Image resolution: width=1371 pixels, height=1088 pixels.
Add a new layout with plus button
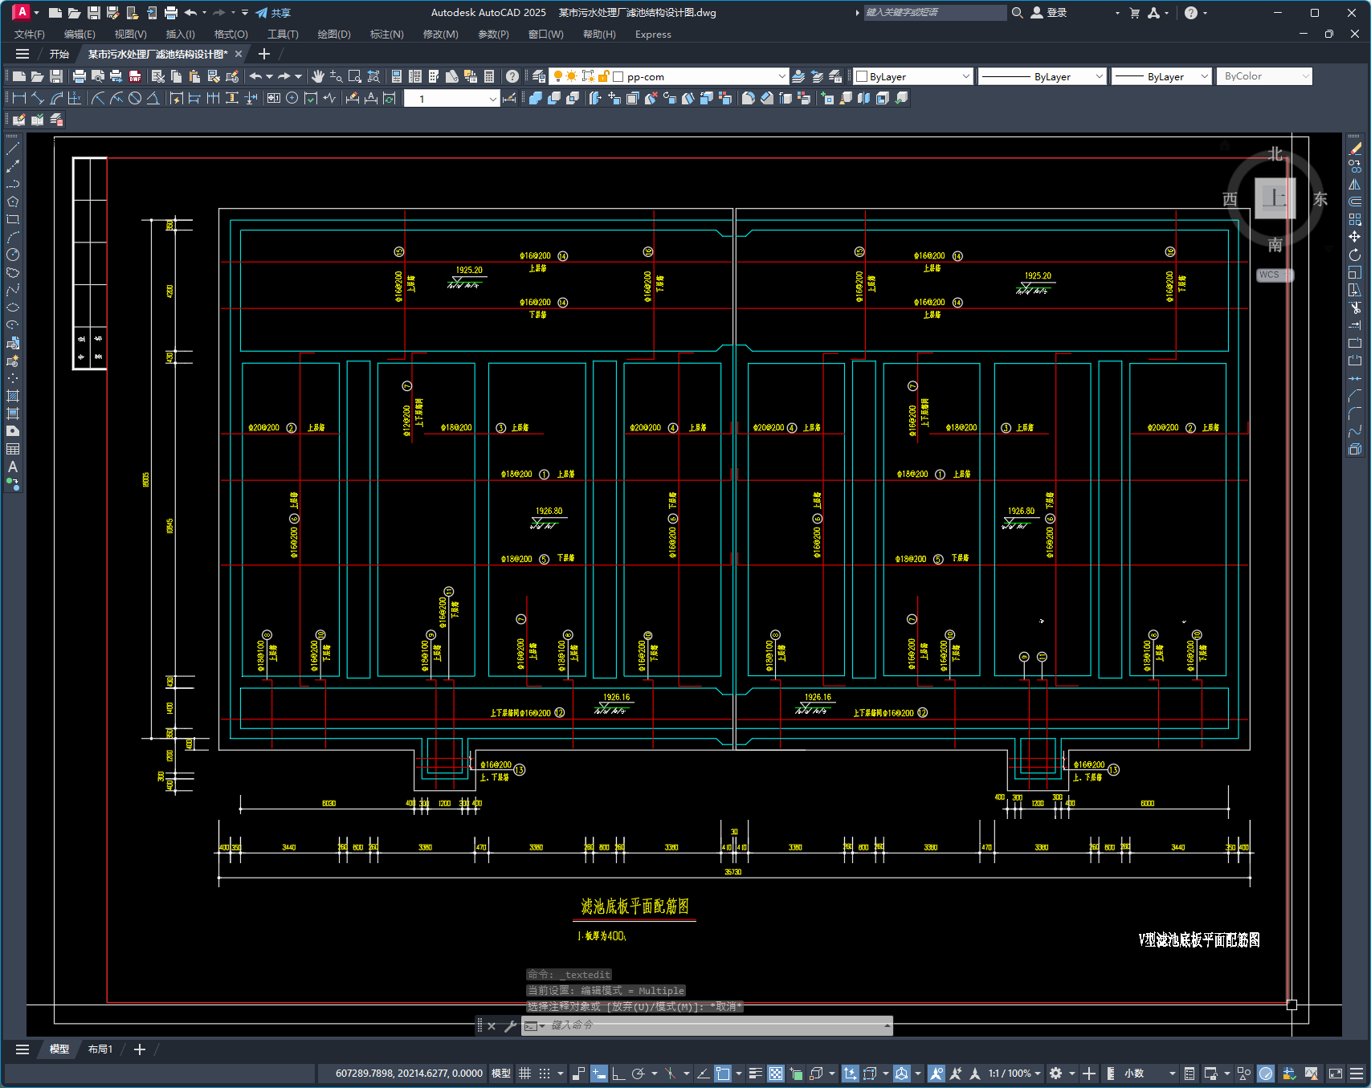coord(140,1049)
